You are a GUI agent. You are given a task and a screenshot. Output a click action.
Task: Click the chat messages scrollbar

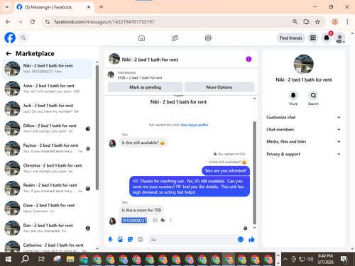pos(254,172)
